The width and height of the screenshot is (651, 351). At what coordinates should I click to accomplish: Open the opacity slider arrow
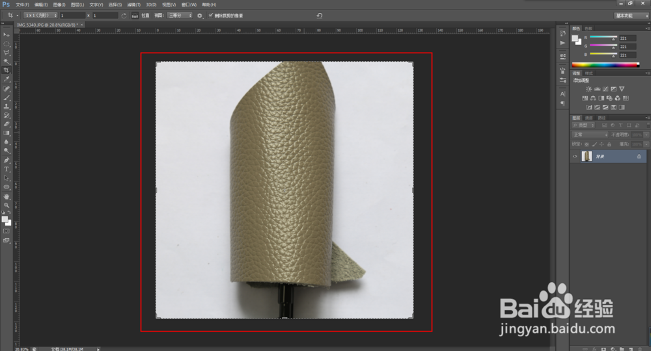pyautogui.click(x=646, y=135)
